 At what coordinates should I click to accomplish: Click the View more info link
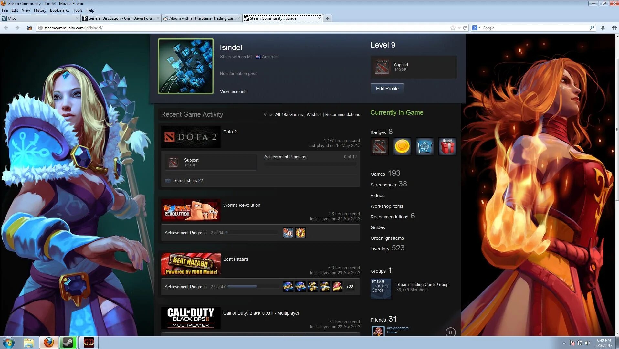tap(234, 92)
